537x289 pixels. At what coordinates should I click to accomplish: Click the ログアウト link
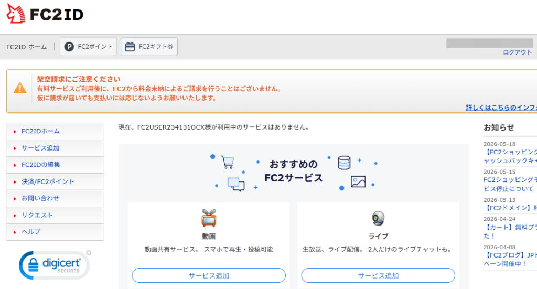tap(517, 52)
